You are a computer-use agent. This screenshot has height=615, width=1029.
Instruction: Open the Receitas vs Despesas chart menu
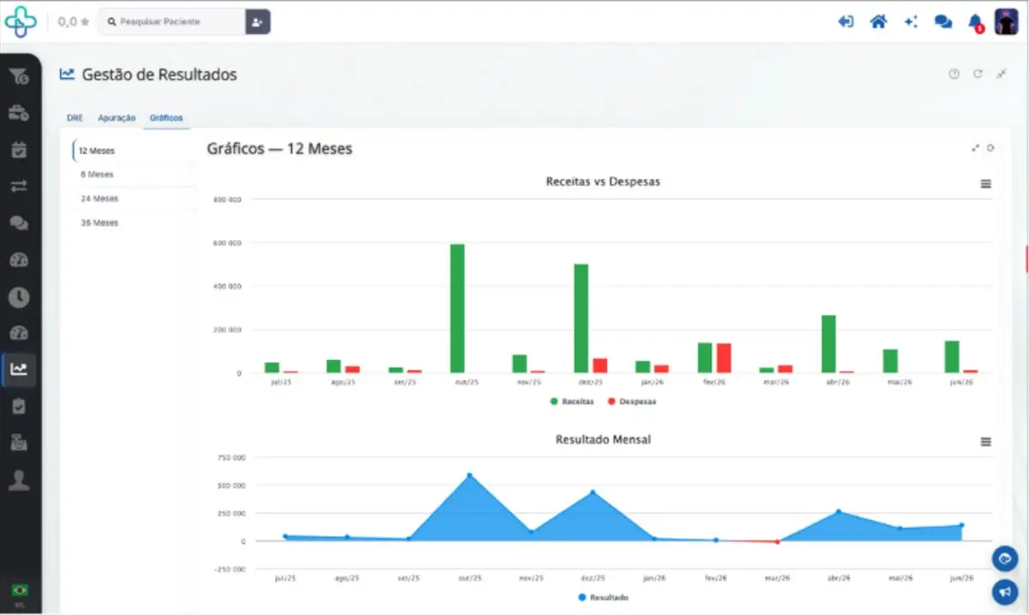[985, 183]
